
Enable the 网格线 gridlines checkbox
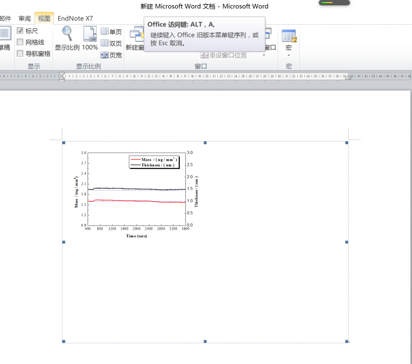(20, 42)
